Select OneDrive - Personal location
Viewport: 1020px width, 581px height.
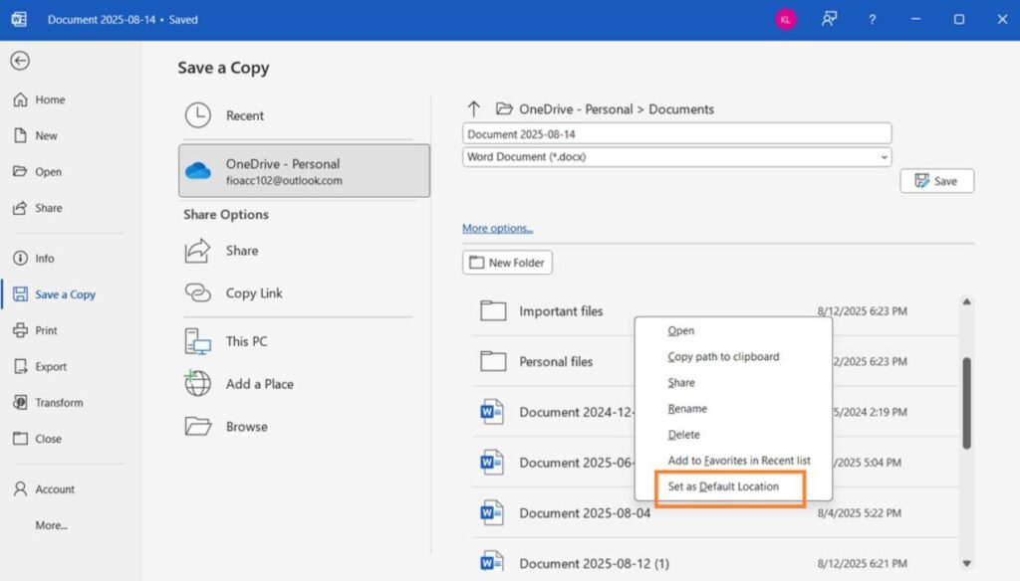point(304,171)
